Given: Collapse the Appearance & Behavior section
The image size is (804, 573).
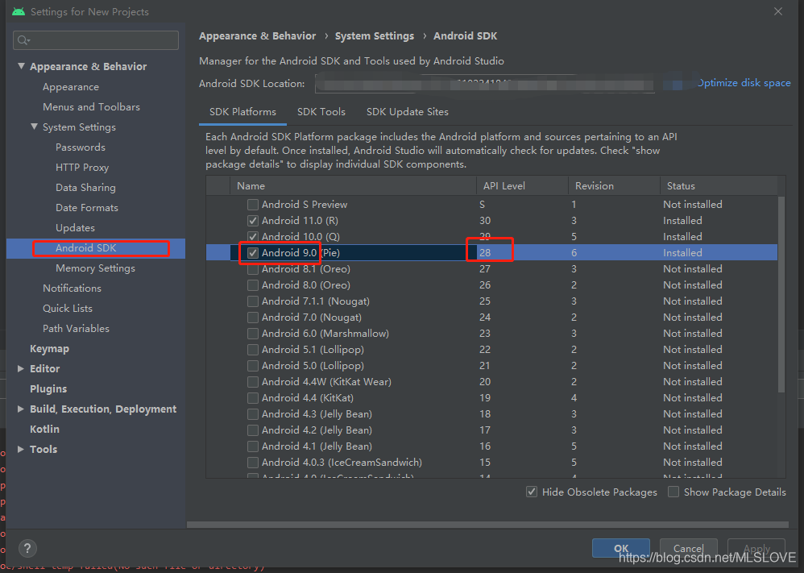Looking at the screenshot, I should pos(21,66).
